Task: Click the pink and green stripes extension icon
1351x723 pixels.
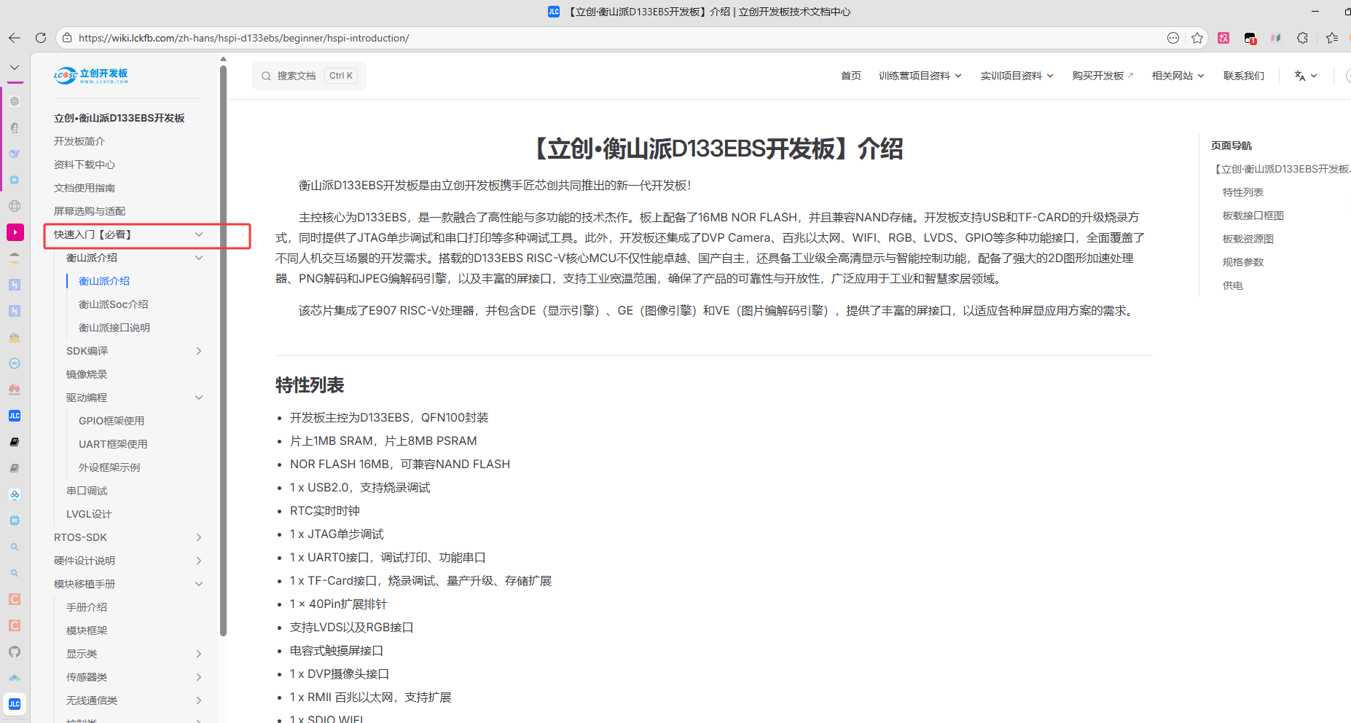Action: (1276, 38)
